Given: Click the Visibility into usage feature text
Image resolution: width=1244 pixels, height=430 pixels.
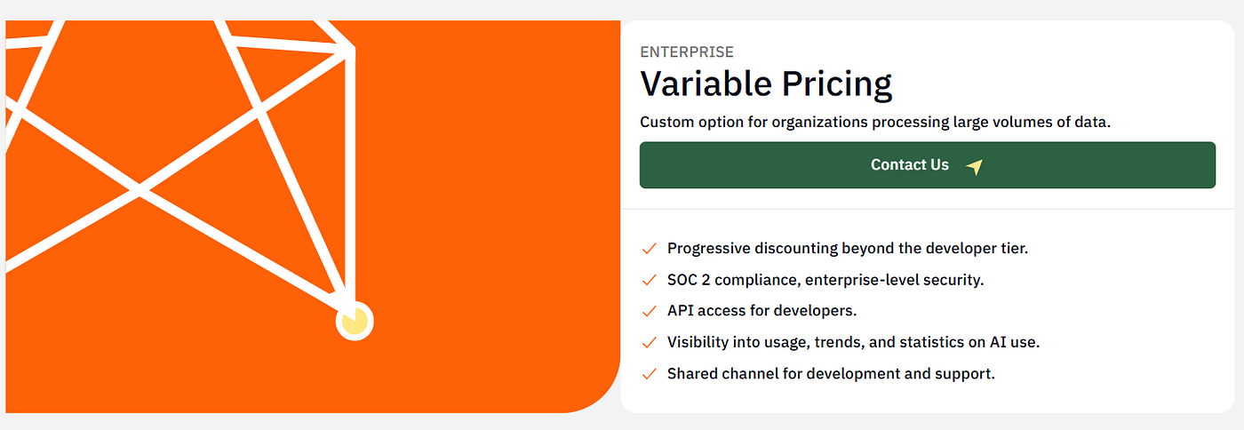Looking at the screenshot, I should [x=853, y=342].
